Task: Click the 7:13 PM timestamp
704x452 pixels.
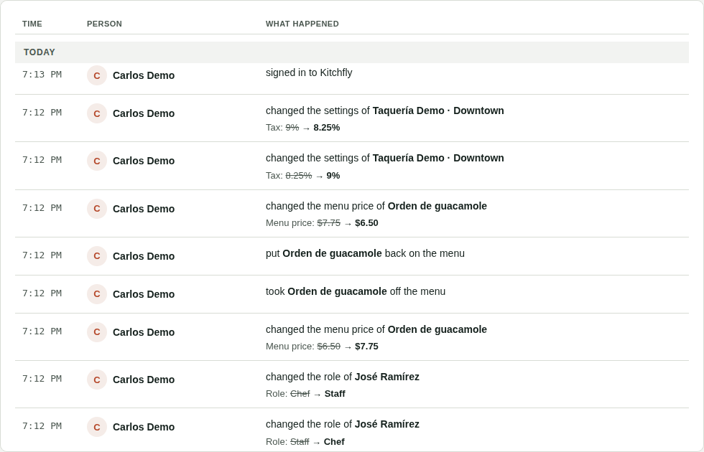Action: pos(42,75)
